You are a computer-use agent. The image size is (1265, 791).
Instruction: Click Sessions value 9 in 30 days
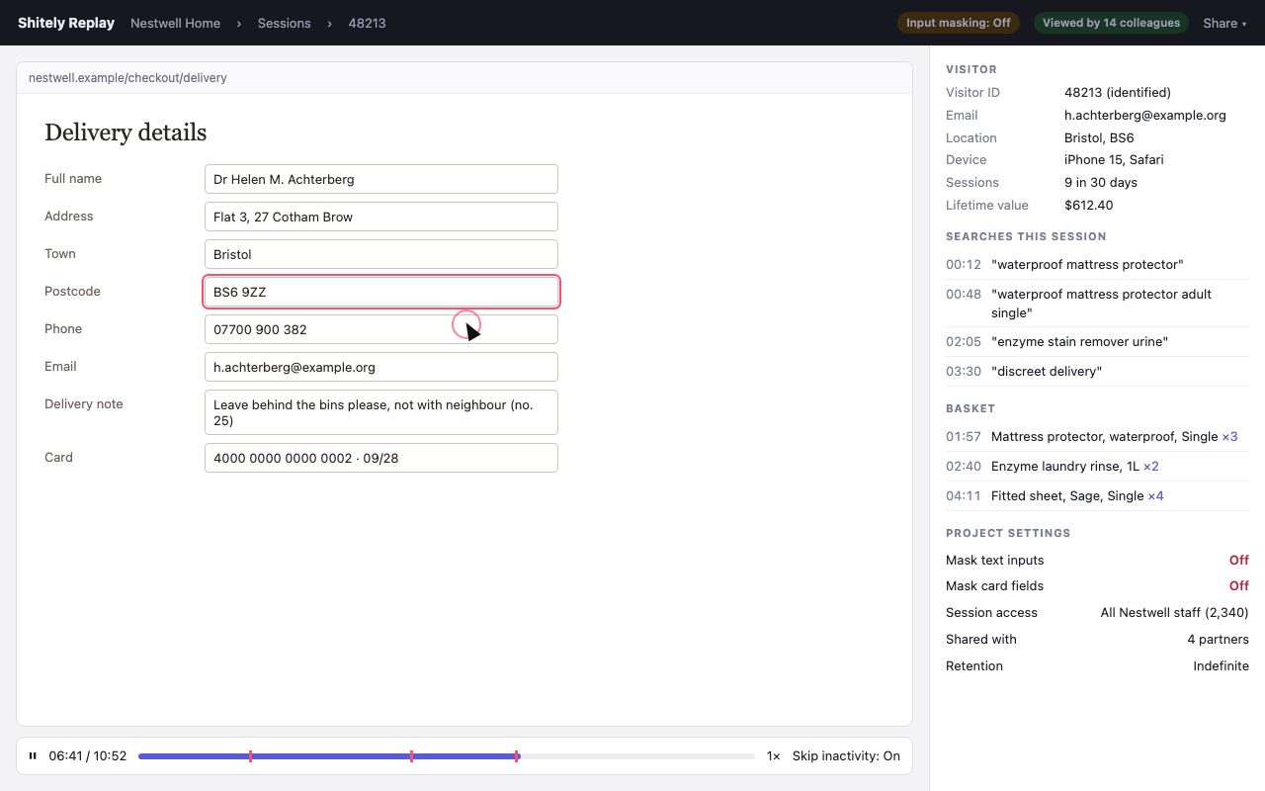tap(1101, 182)
